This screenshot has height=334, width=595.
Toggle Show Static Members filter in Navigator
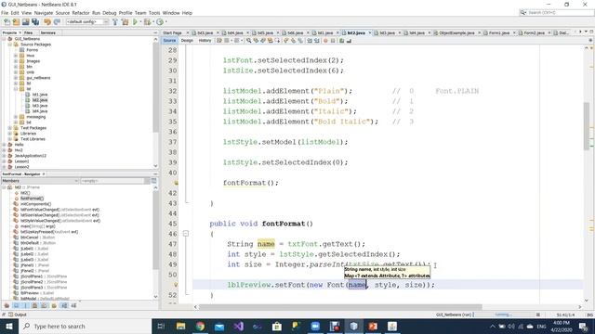tap(25, 305)
